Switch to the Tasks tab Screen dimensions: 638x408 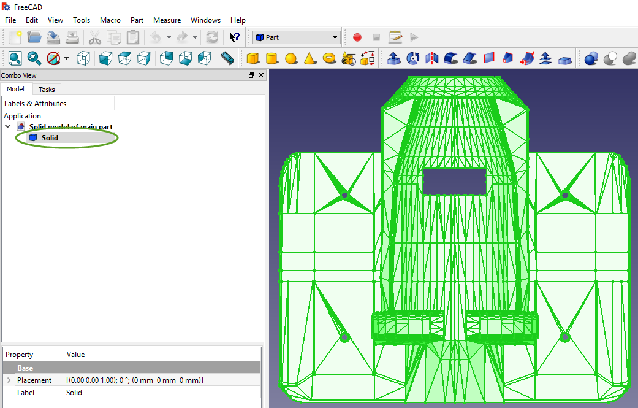[47, 89]
